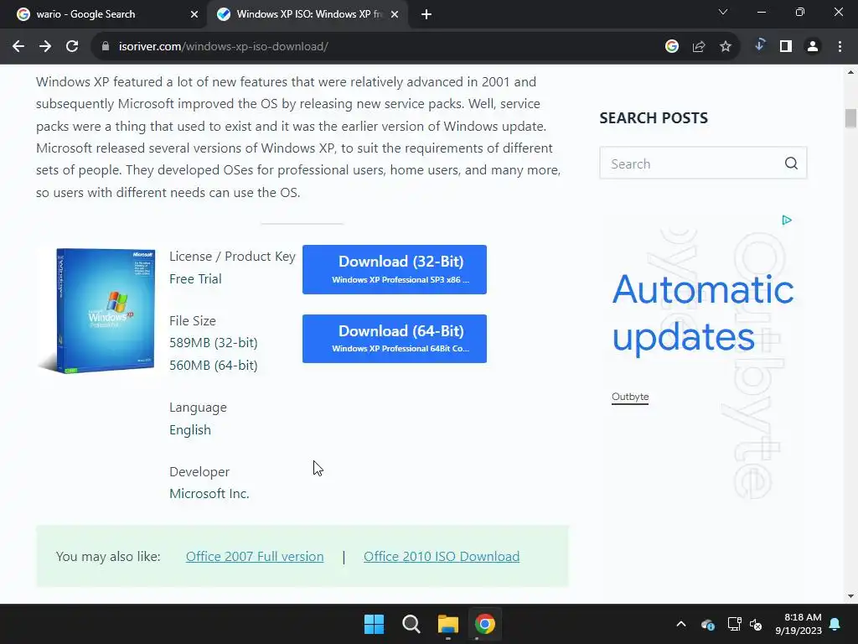Click the Outbyte ad link
Image resolution: width=858 pixels, height=644 pixels.
click(630, 397)
